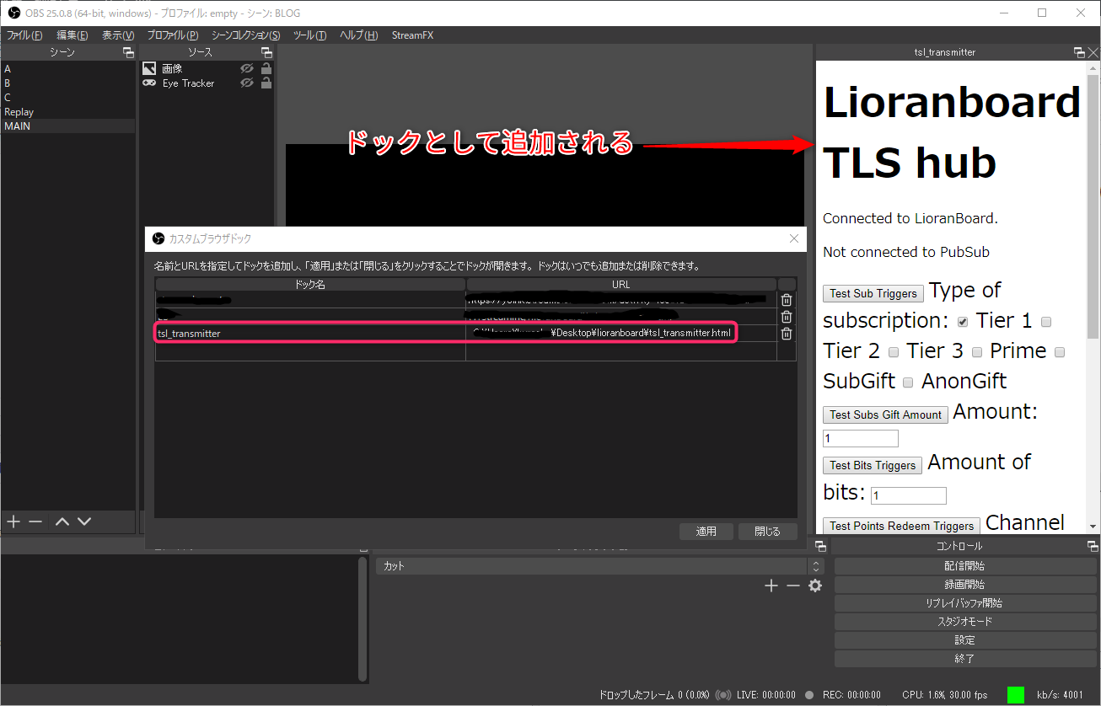1101x706 pixels.
Task: Click the gift Amount input field
Action: click(x=861, y=438)
